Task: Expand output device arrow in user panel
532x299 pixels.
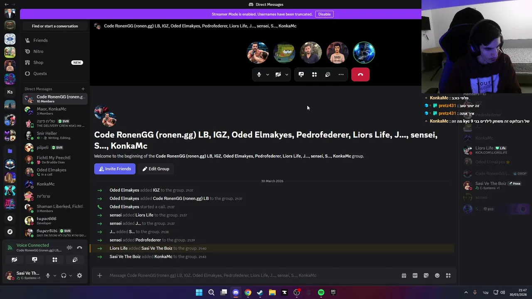Action: (70, 275)
